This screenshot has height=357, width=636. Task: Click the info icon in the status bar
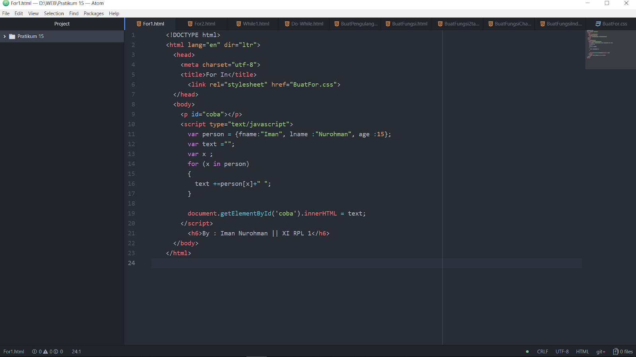[x=56, y=351]
